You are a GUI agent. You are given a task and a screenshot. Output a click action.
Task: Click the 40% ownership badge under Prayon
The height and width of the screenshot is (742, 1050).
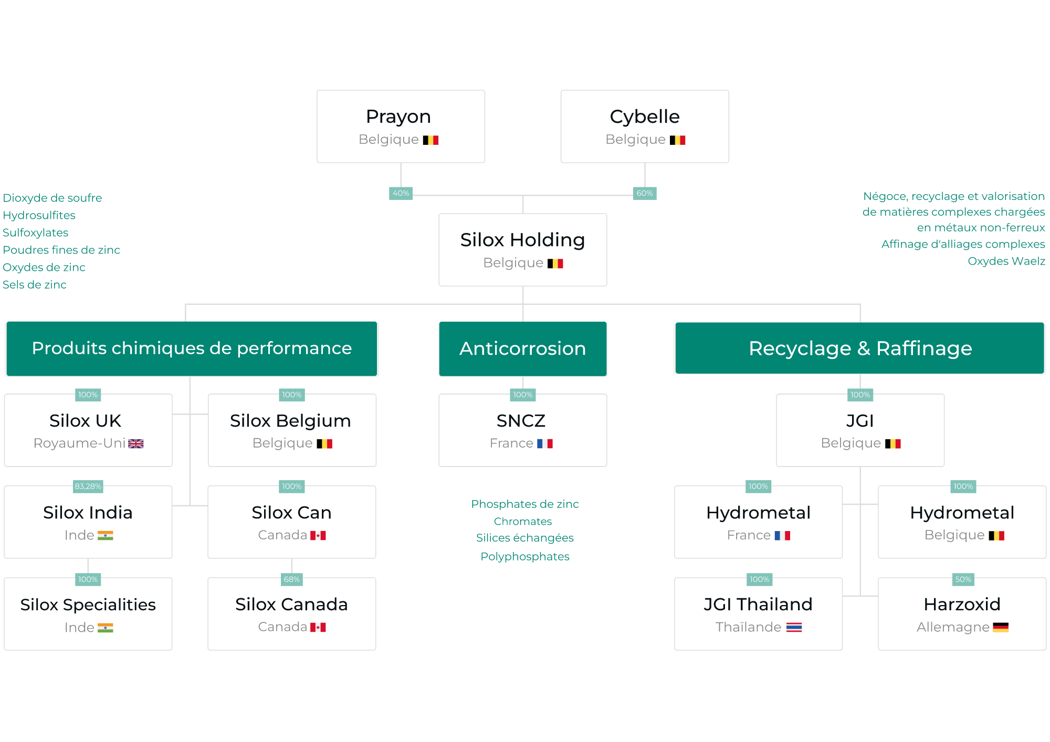tap(401, 193)
